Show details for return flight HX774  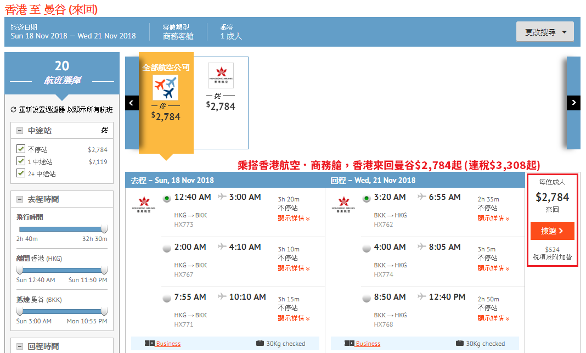tap(494, 268)
